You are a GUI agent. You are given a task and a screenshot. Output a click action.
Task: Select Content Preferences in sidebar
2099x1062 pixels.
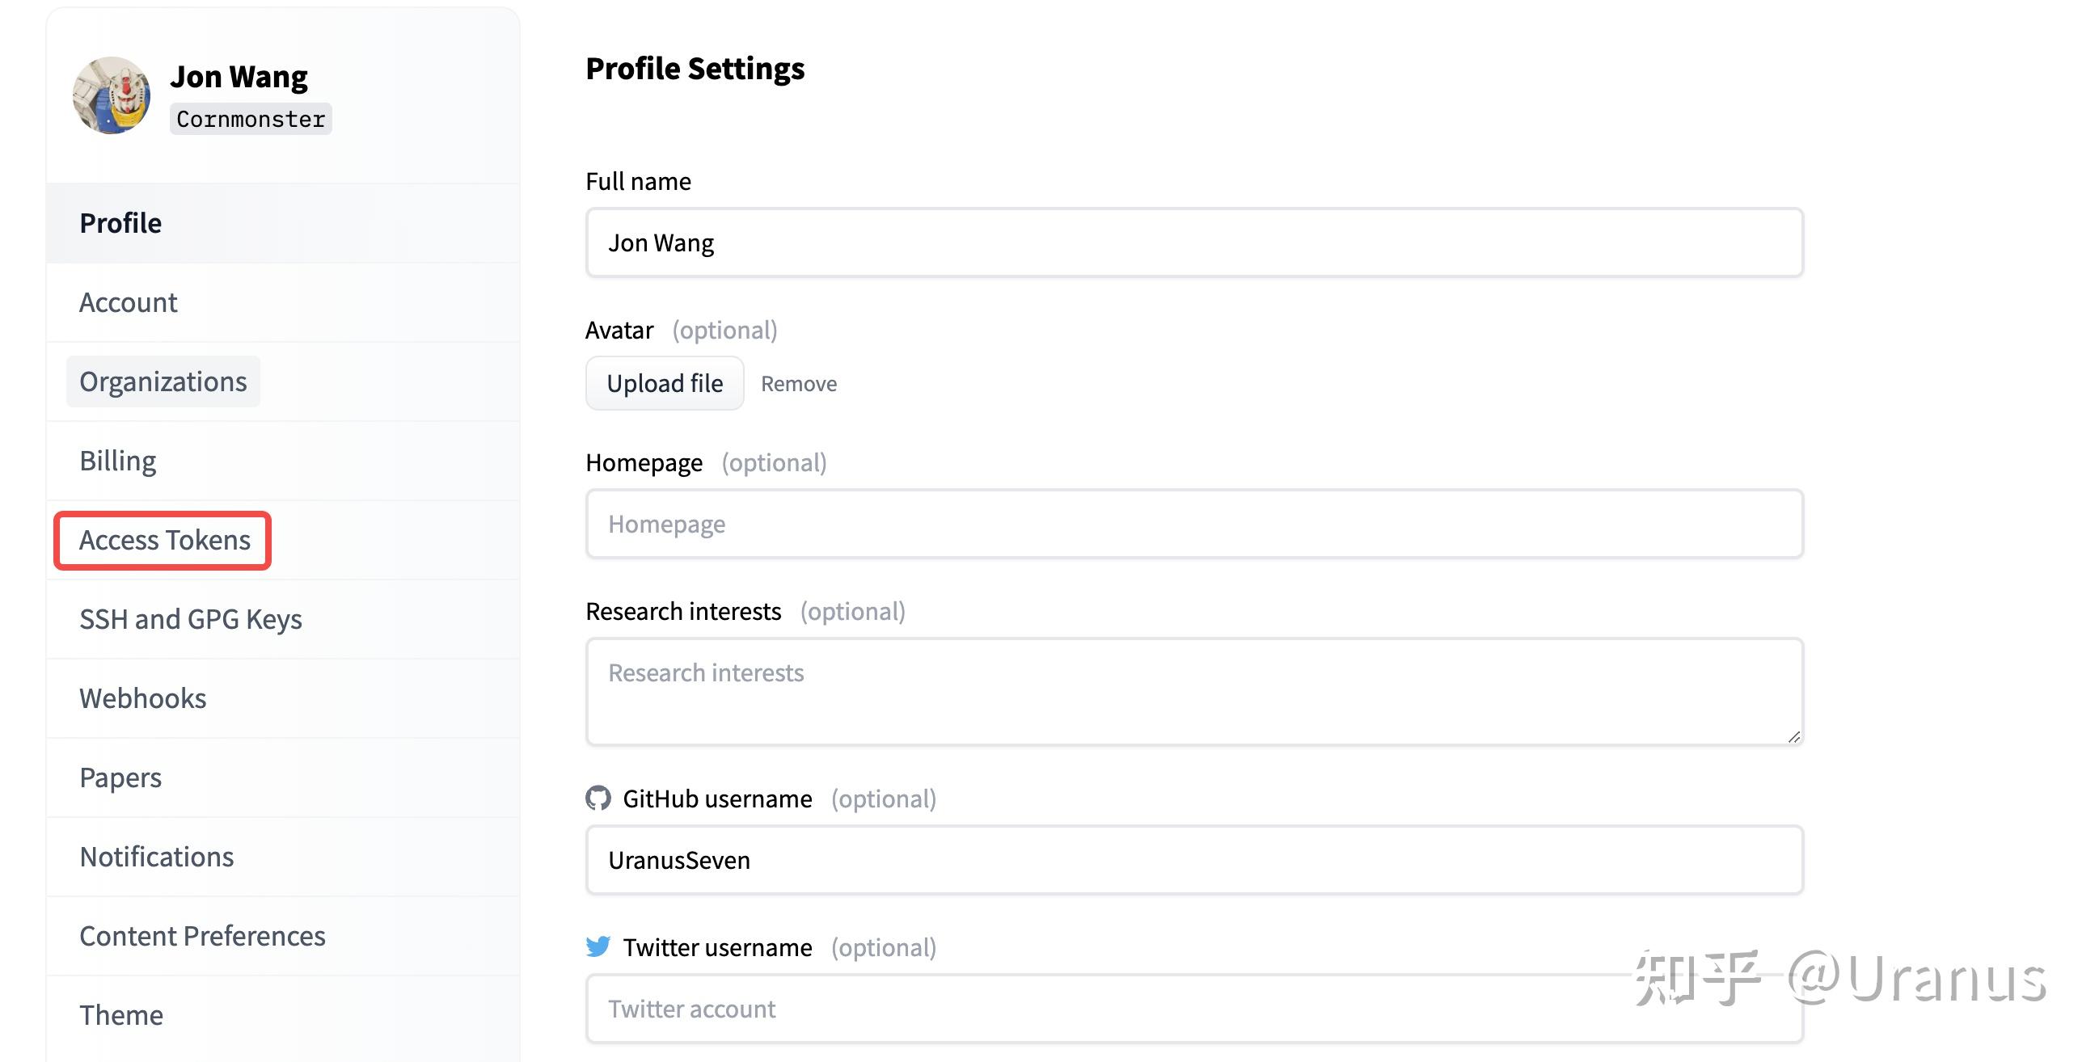pos(202,936)
